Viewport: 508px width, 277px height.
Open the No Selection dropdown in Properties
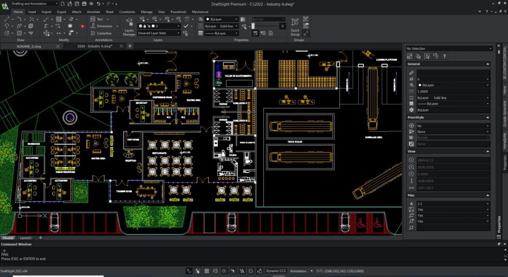(449, 49)
